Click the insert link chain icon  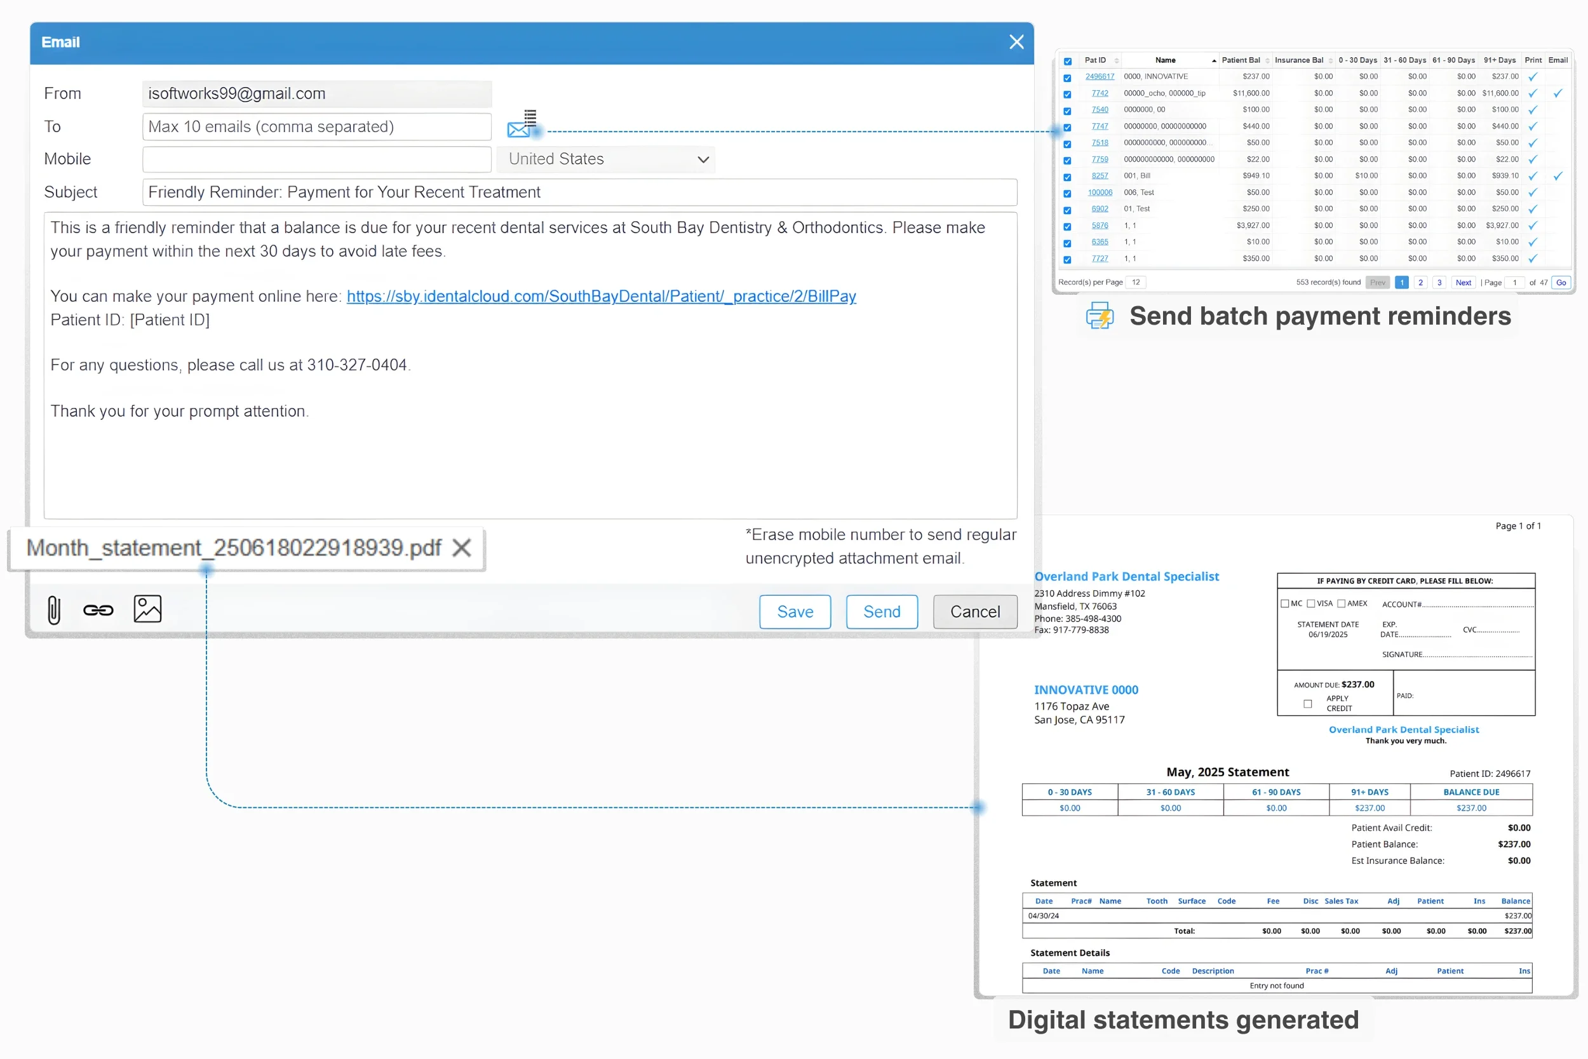tap(98, 610)
